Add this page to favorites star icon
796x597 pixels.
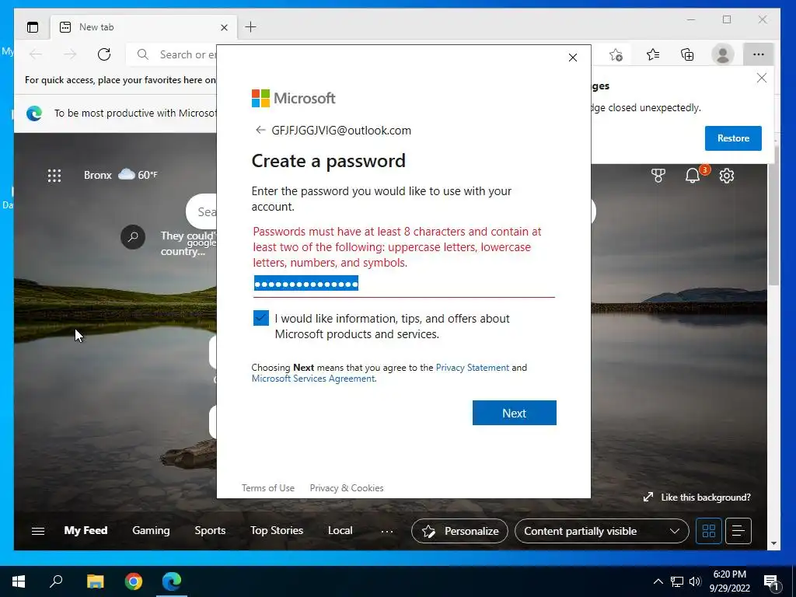click(616, 54)
